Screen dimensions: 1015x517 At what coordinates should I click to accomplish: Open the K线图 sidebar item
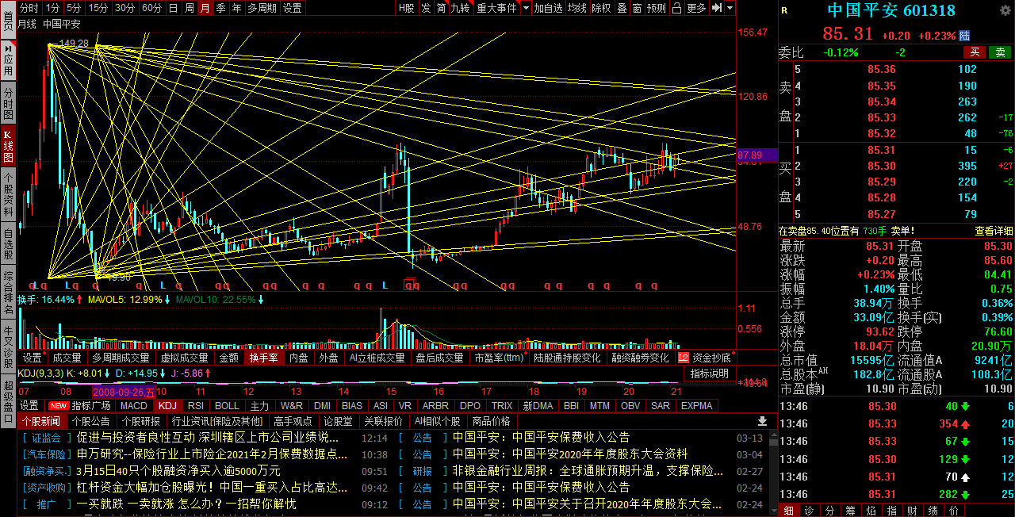(8, 144)
